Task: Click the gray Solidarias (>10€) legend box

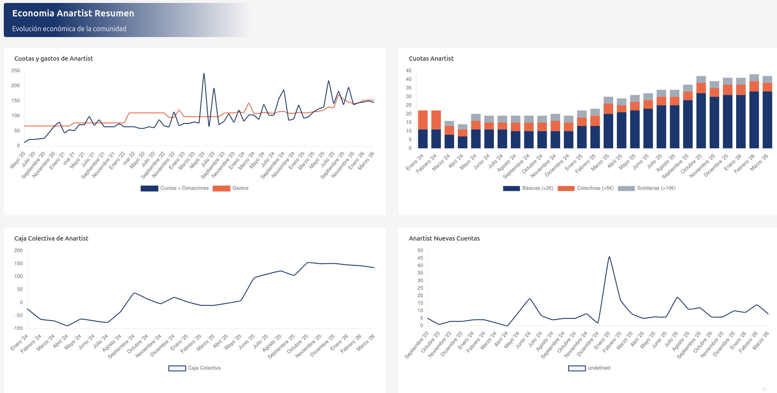Action: point(626,188)
